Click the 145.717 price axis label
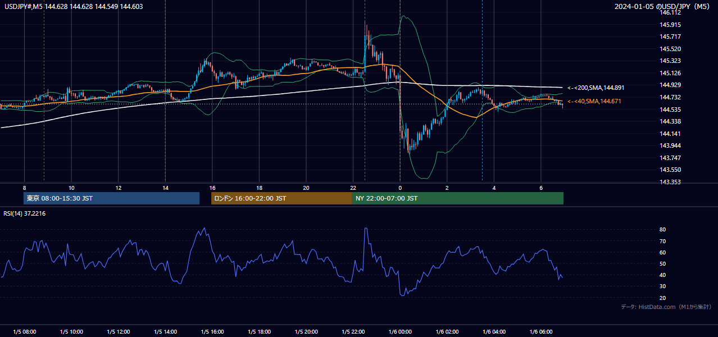Image resolution: width=718 pixels, height=337 pixels. pyautogui.click(x=671, y=37)
